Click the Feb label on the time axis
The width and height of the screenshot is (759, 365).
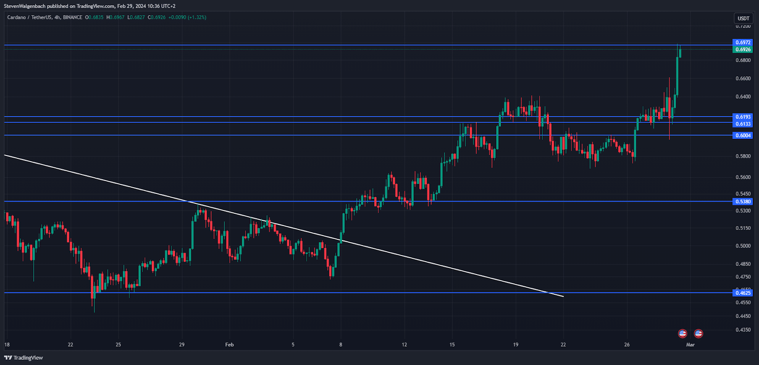point(230,345)
